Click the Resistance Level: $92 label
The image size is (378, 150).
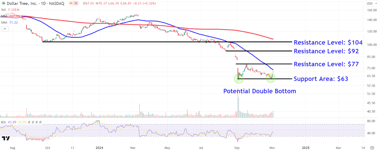click(326, 51)
